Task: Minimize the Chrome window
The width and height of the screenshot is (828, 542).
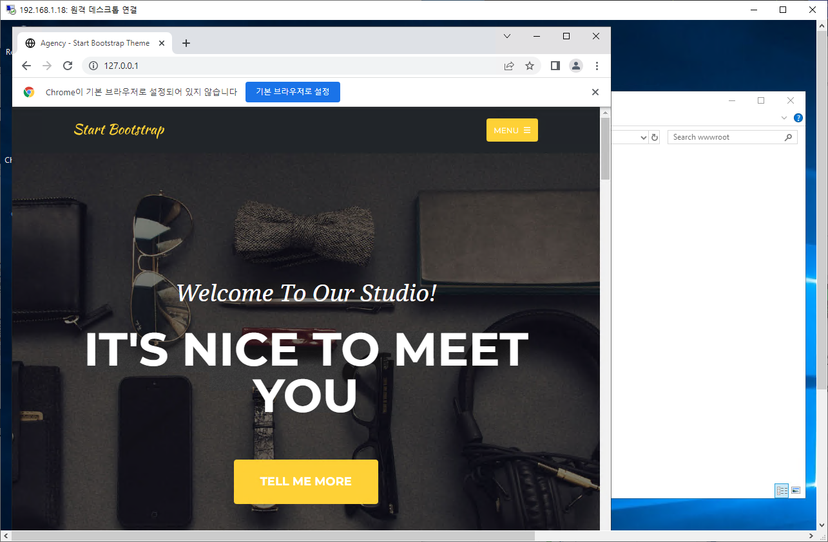Action: pos(537,36)
